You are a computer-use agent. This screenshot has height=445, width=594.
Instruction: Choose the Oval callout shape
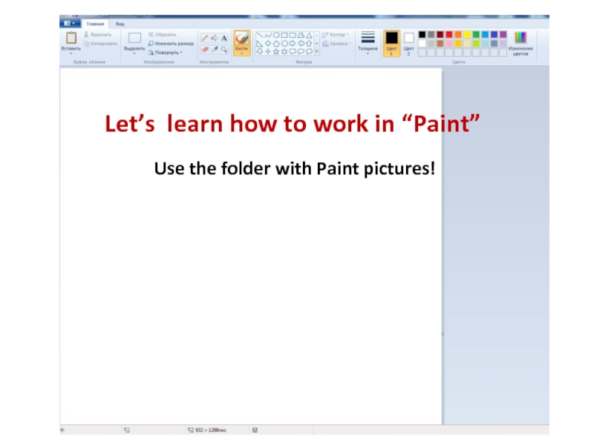click(301, 51)
